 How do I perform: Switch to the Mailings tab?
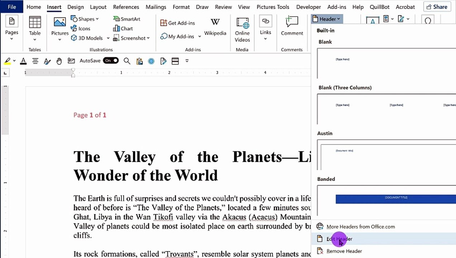156,7
